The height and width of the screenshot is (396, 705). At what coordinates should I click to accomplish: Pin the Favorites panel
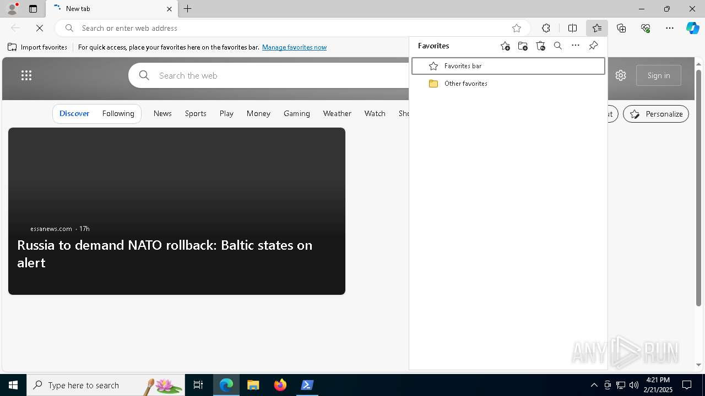click(x=593, y=46)
